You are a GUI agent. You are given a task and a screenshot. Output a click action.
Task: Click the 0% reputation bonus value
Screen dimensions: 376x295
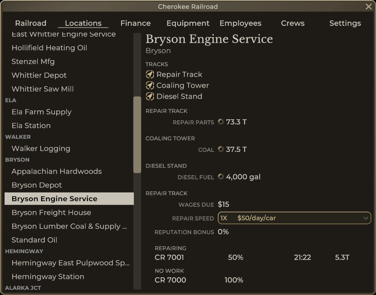point(223,232)
